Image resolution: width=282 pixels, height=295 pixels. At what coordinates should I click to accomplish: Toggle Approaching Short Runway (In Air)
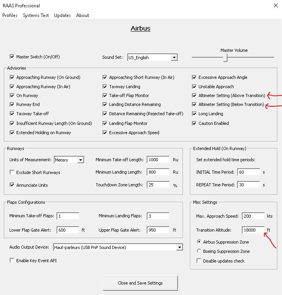point(105,77)
